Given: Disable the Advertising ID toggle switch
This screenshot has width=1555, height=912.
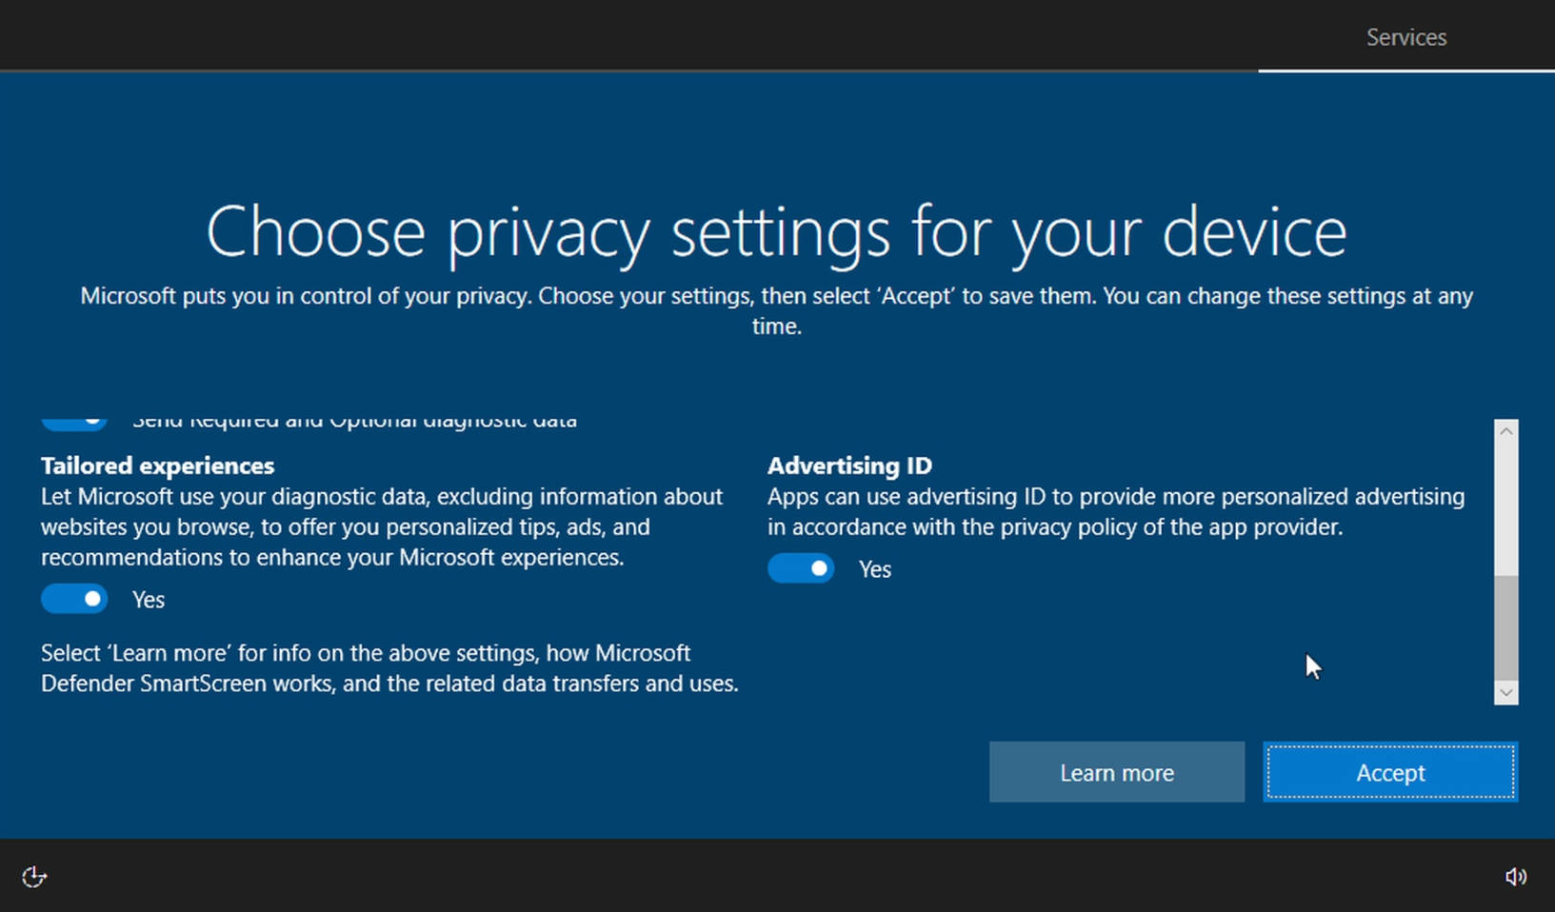Looking at the screenshot, I should point(801,568).
